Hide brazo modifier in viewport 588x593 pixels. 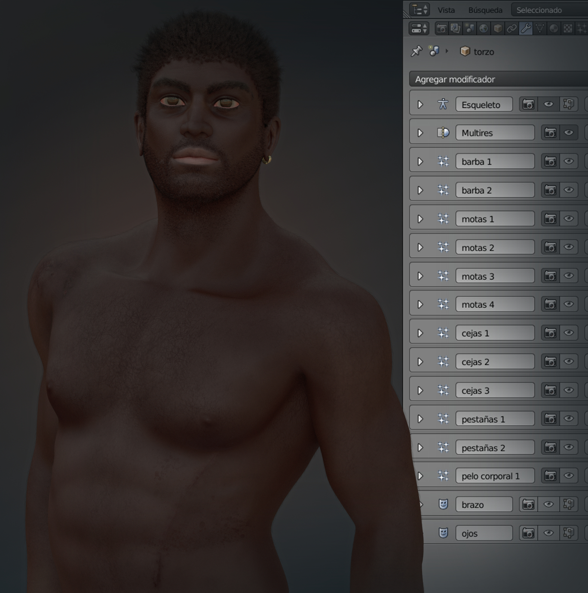(548, 504)
